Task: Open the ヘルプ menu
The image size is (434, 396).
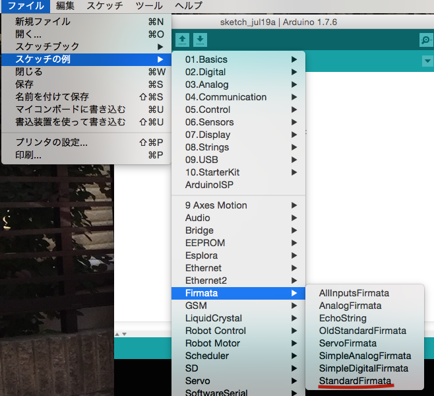Action: tap(189, 6)
